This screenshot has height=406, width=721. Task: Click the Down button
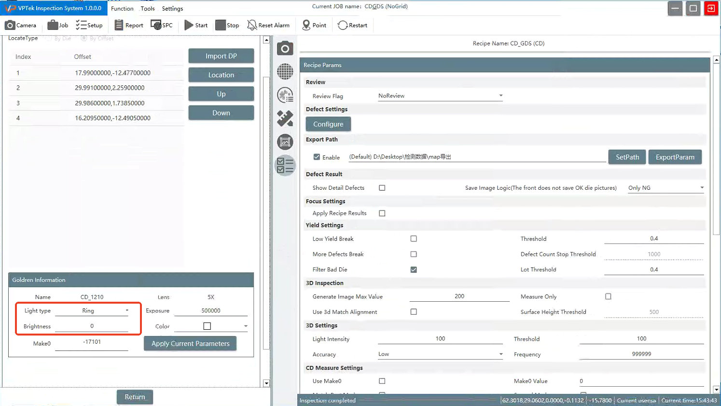pos(221,112)
